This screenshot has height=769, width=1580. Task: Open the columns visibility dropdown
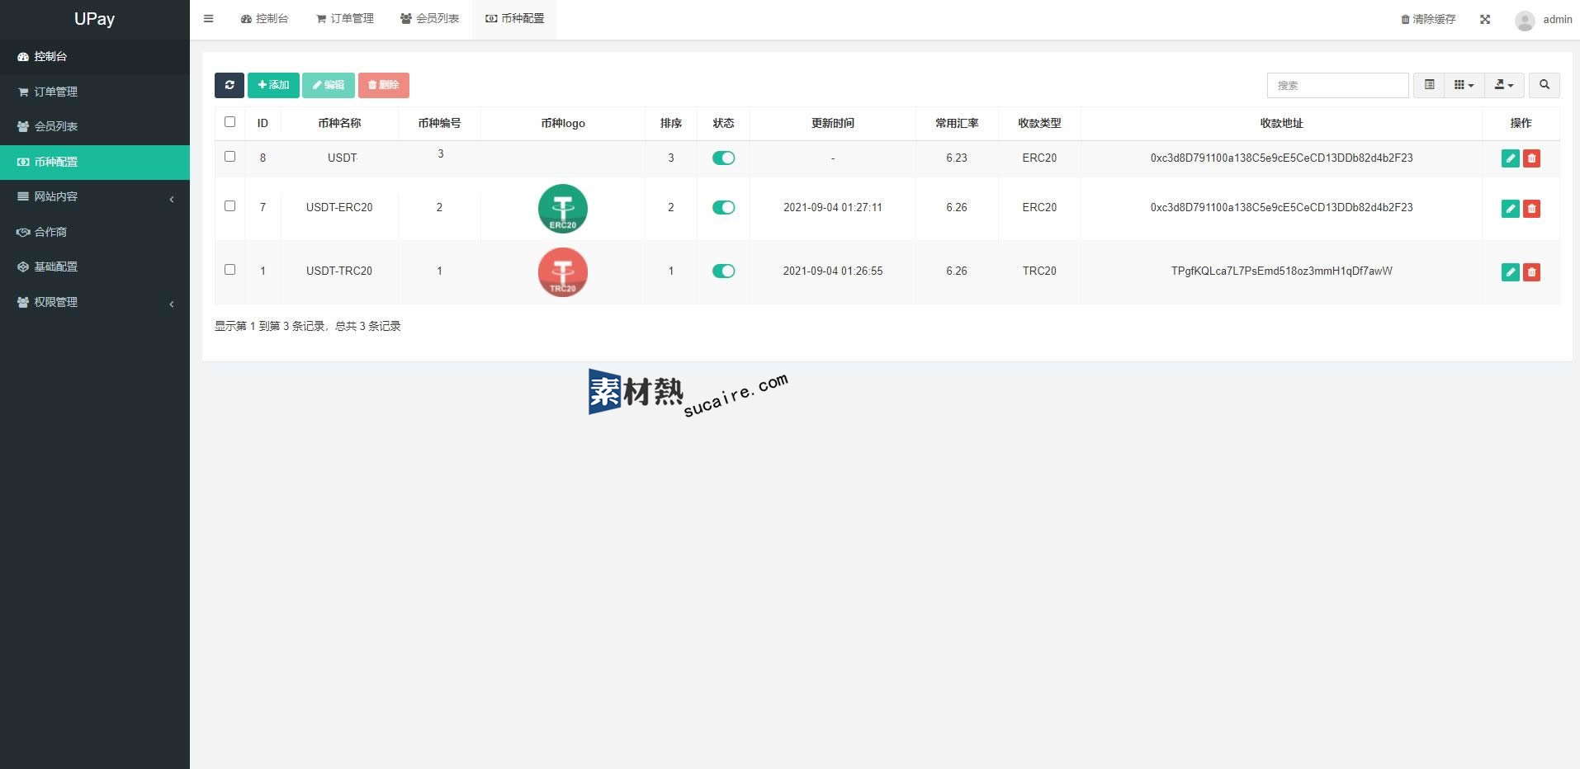click(1464, 85)
